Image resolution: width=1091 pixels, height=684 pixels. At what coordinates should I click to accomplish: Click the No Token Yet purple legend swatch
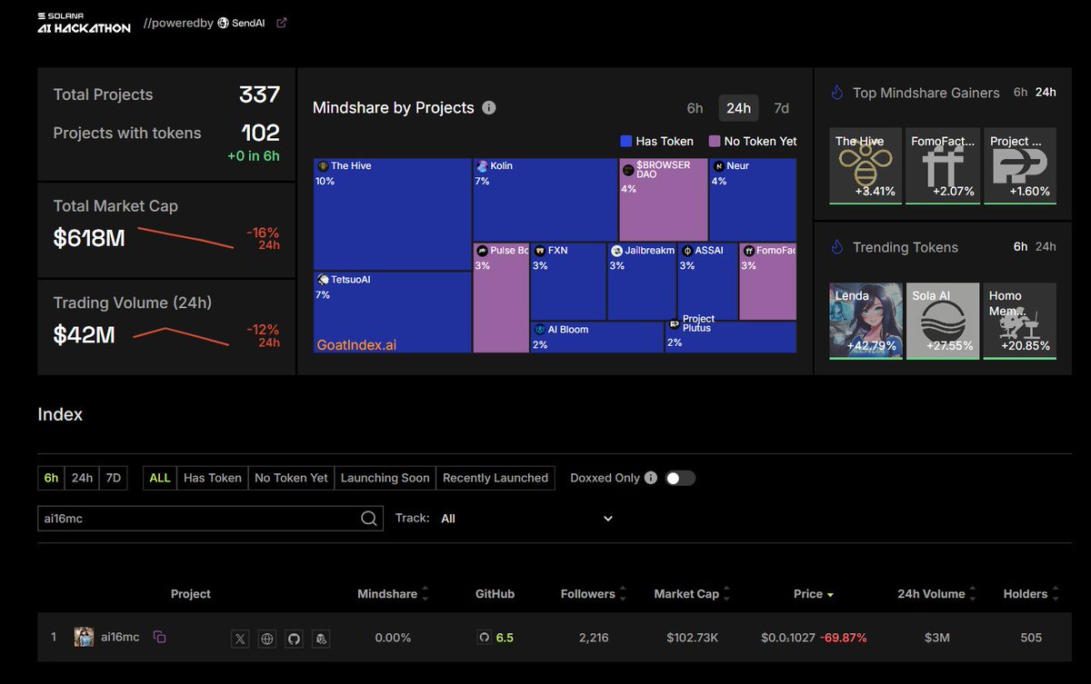[715, 141]
